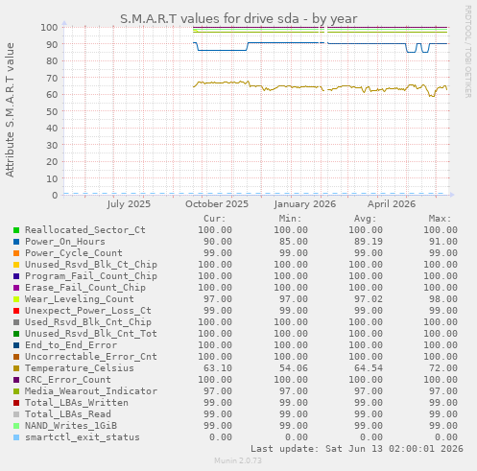Select the Used_Rsvd_Blk_Cnt_Chip label
Screen dimensions: 477x471
[88, 322]
